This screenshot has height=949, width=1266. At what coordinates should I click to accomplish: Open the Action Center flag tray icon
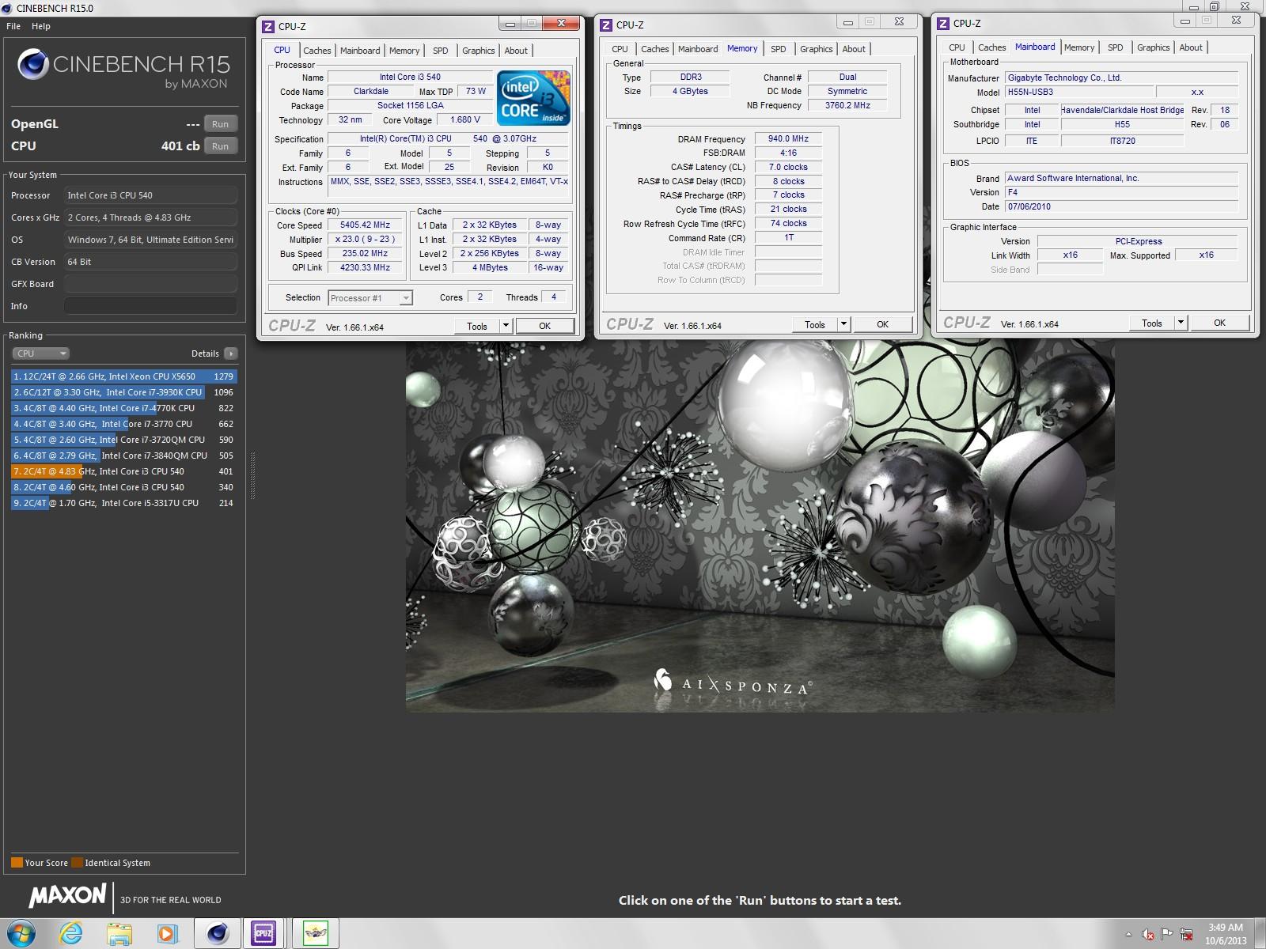click(x=1167, y=935)
